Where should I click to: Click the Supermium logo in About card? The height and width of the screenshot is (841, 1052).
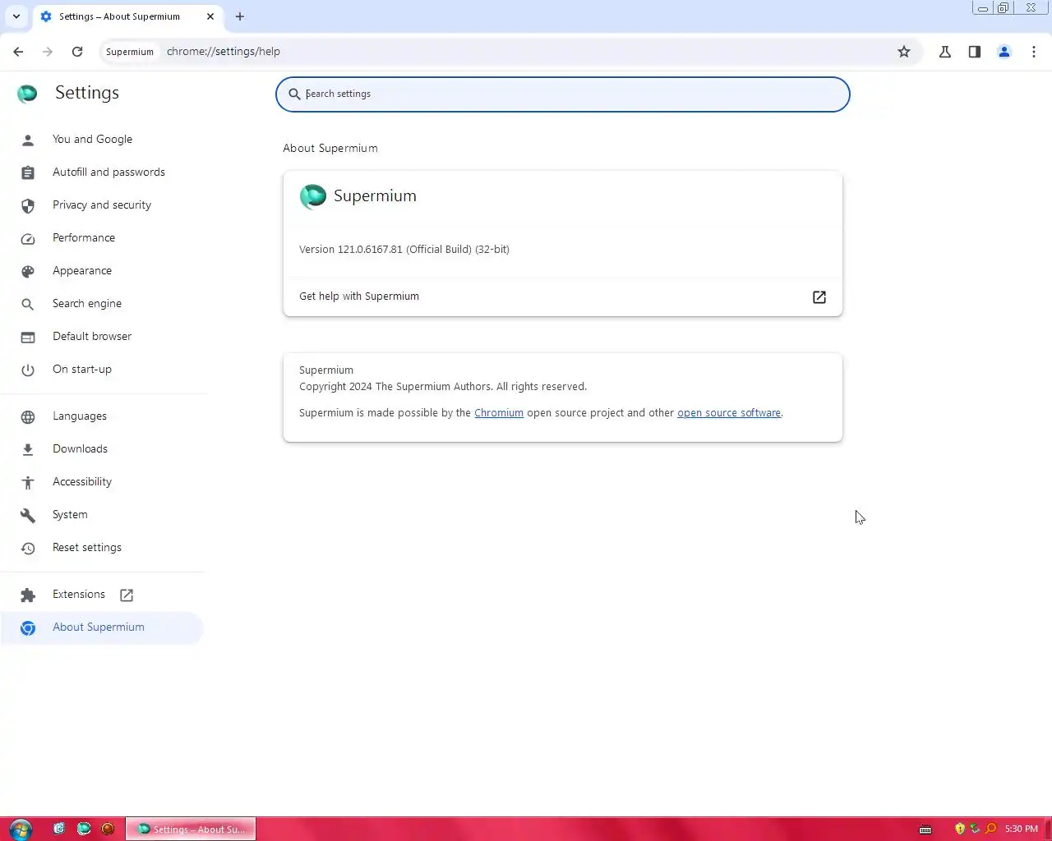312,196
